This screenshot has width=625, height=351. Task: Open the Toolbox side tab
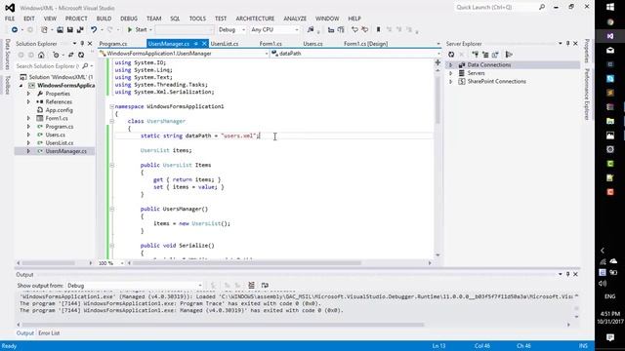pos(7,85)
